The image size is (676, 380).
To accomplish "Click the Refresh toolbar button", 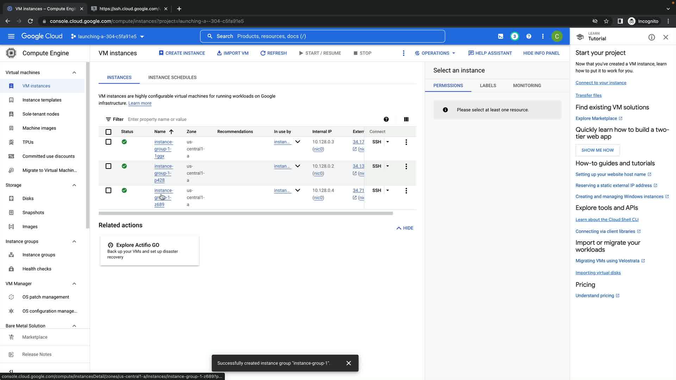I will tap(274, 53).
